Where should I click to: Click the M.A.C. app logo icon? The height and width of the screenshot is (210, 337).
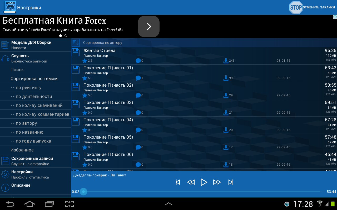tap(10, 7)
